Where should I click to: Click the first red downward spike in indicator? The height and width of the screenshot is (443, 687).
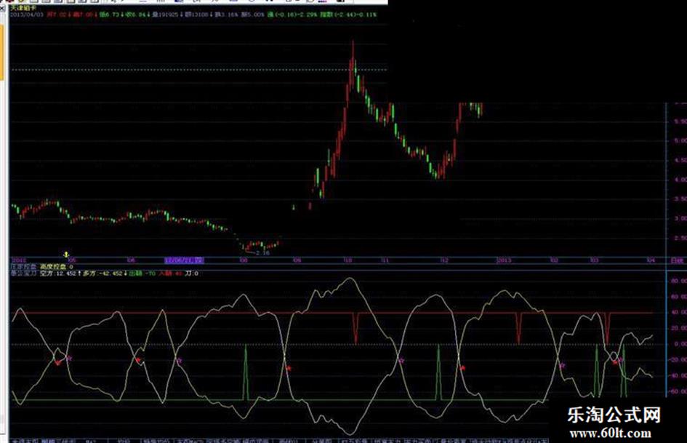coord(355,327)
